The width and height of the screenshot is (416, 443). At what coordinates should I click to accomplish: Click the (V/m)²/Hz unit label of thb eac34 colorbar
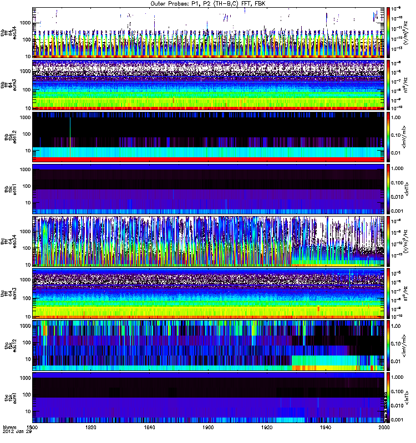(x=405, y=33)
